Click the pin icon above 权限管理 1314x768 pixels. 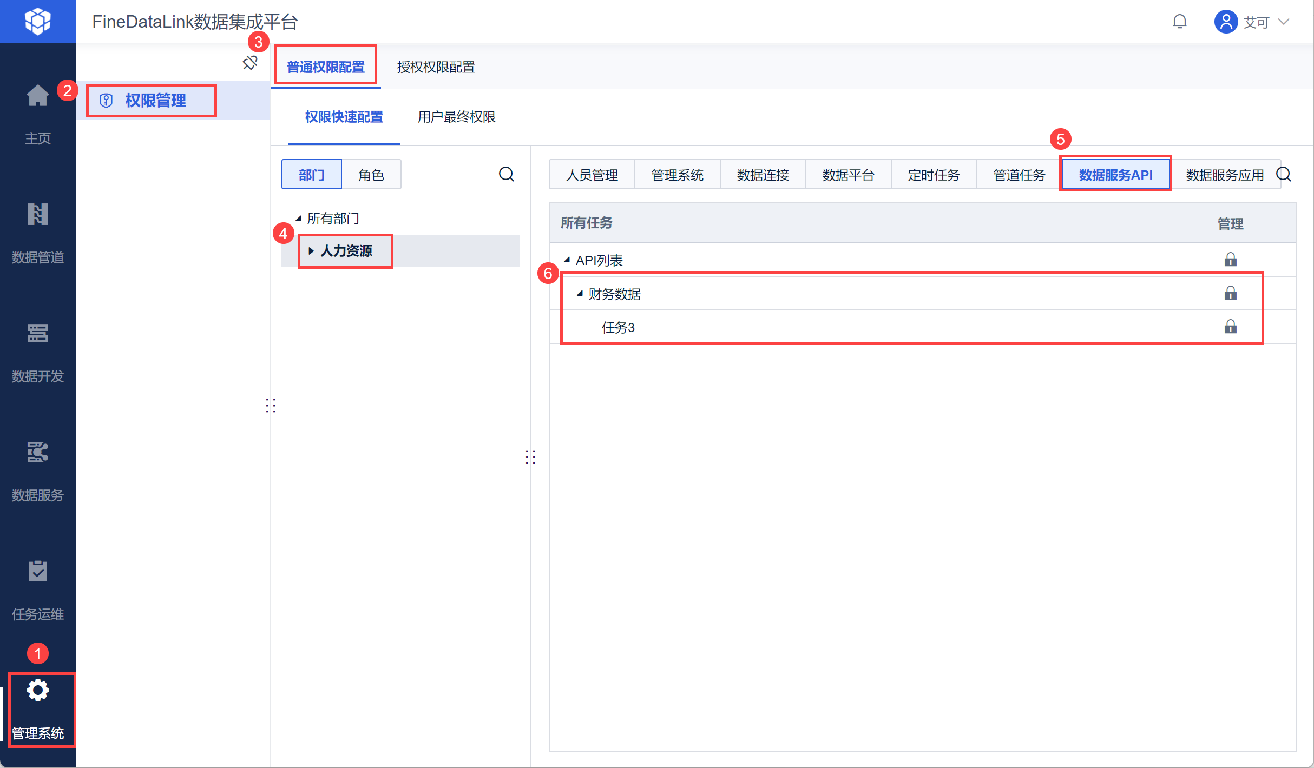[x=249, y=63]
